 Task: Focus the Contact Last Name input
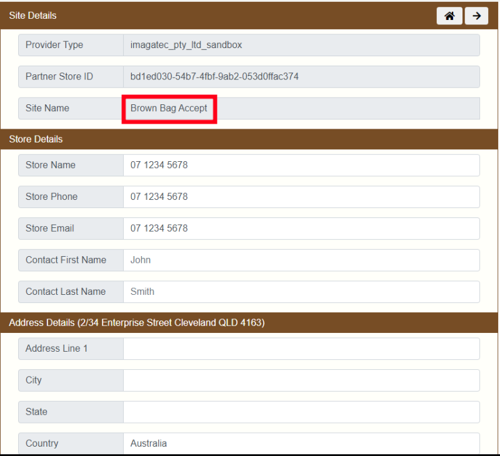(301, 292)
